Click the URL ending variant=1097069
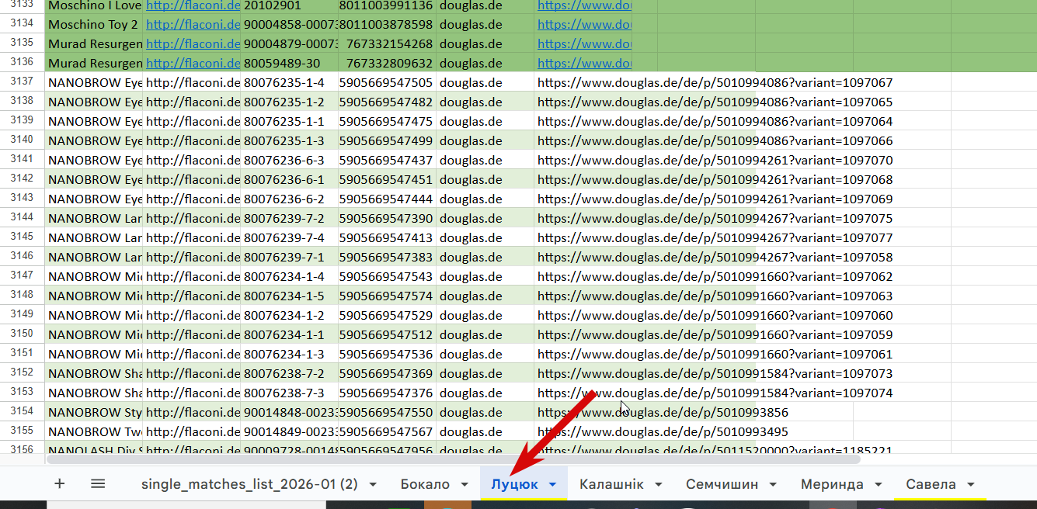The width and height of the screenshot is (1037, 509). click(715, 199)
